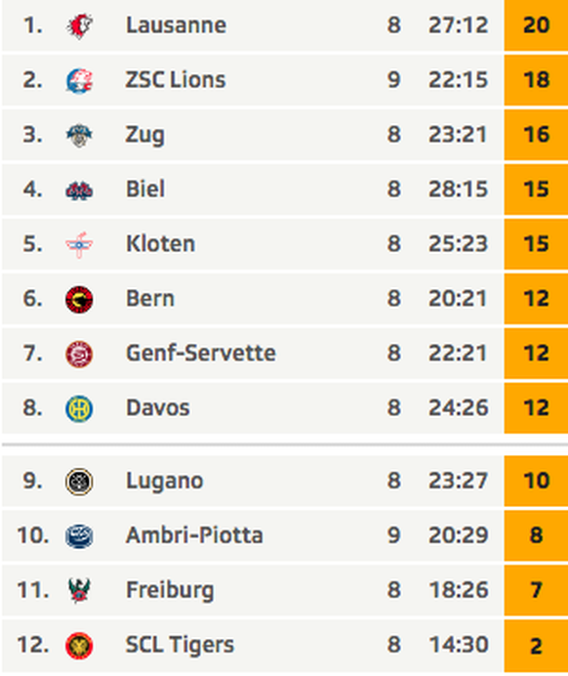The height and width of the screenshot is (676, 568).
Task: Click the Bern bear logo
Action: click(x=79, y=299)
